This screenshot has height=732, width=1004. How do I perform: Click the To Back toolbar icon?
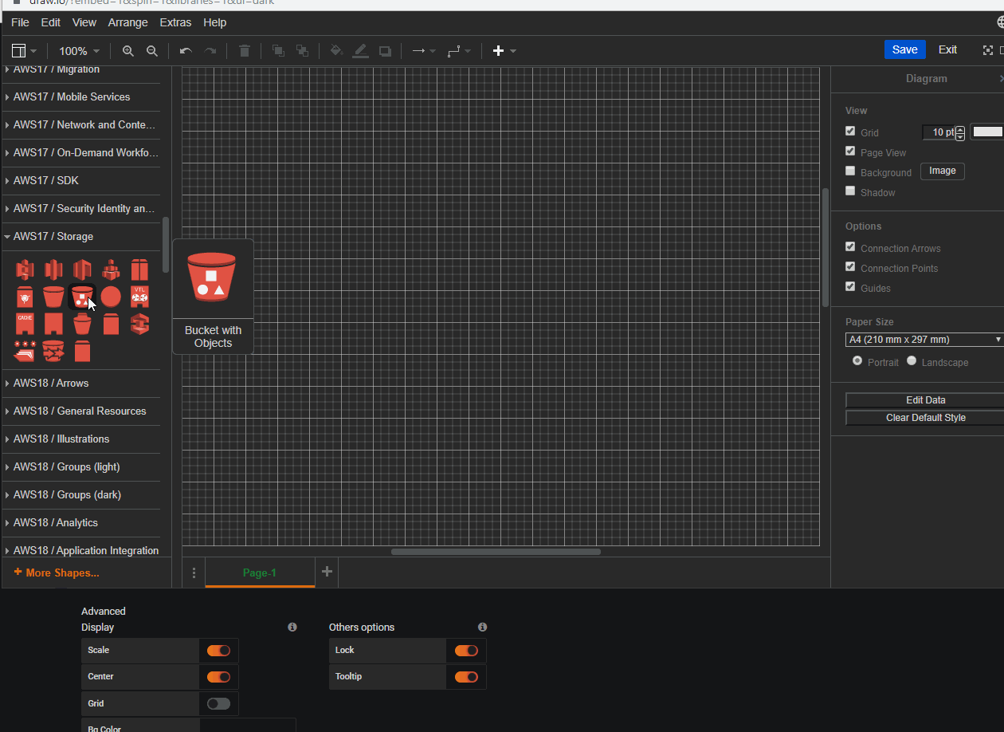302,51
